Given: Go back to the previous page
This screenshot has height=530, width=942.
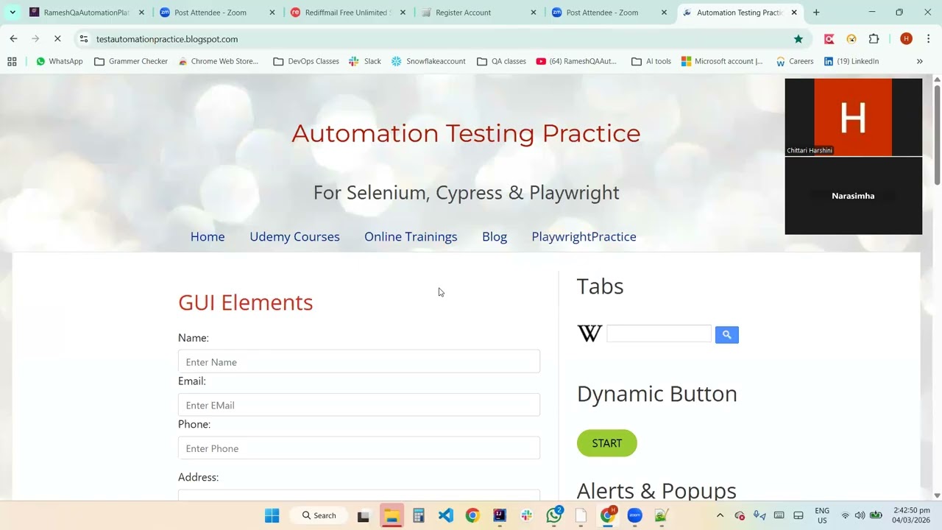Looking at the screenshot, I should click(x=13, y=39).
